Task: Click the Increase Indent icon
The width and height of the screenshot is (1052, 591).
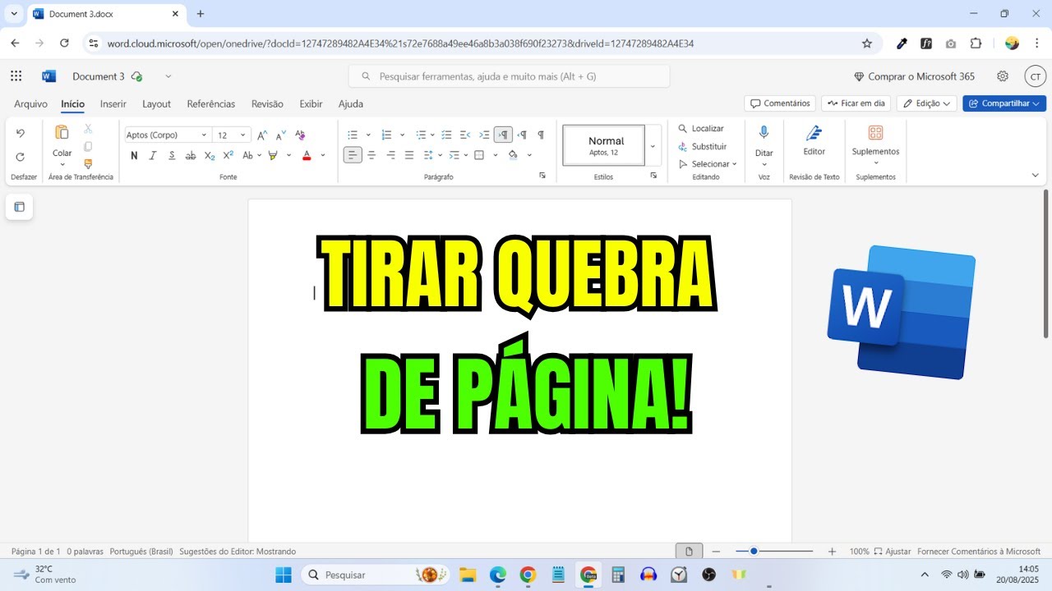Action: pos(484,135)
